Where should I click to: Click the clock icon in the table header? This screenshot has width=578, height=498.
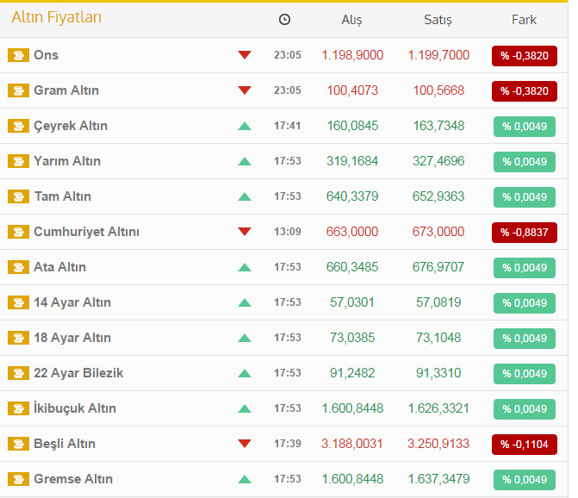pos(285,20)
